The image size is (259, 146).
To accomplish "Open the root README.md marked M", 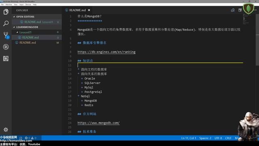I will coord(37,43).
